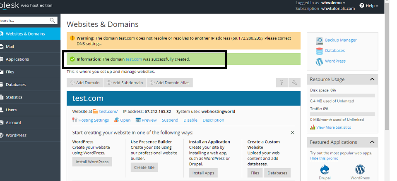Open the Backup Manager icon
Image resolution: width=397 pixels, height=181 pixels.
pyautogui.click(x=320, y=40)
